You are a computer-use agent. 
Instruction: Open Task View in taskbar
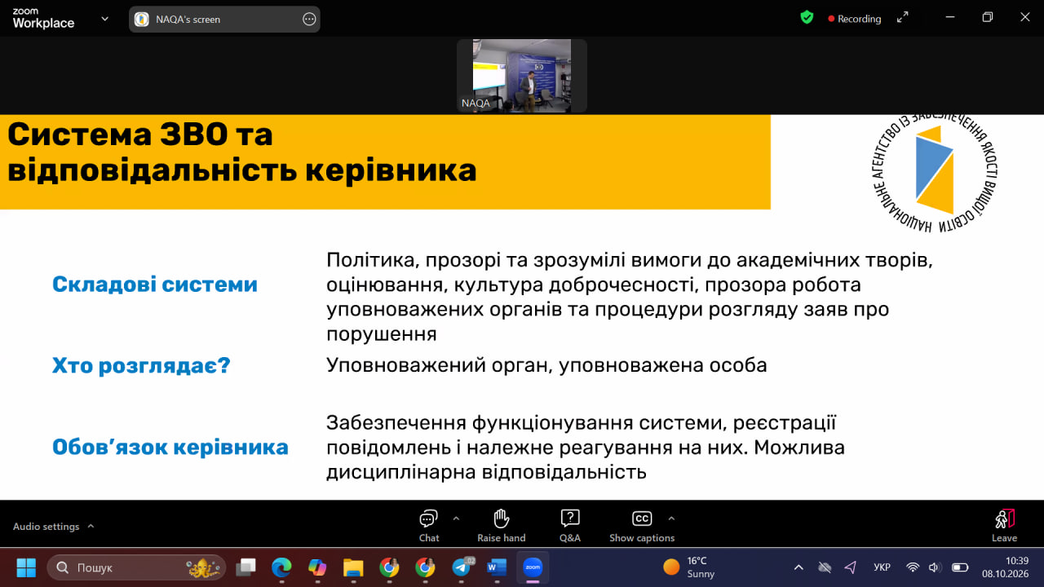(x=246, y=567)
